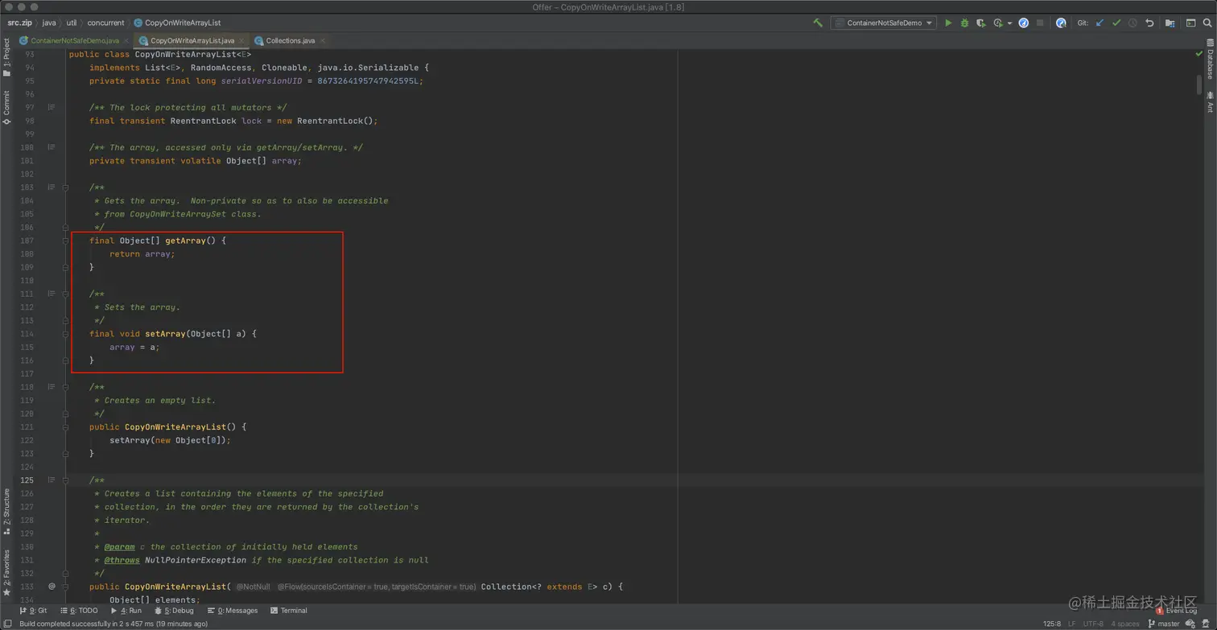Click the Git Rollback undo arrow icon
The width and height of the screenshot is (1217, 630).
pyautogui.click(x=1149, y=23)
